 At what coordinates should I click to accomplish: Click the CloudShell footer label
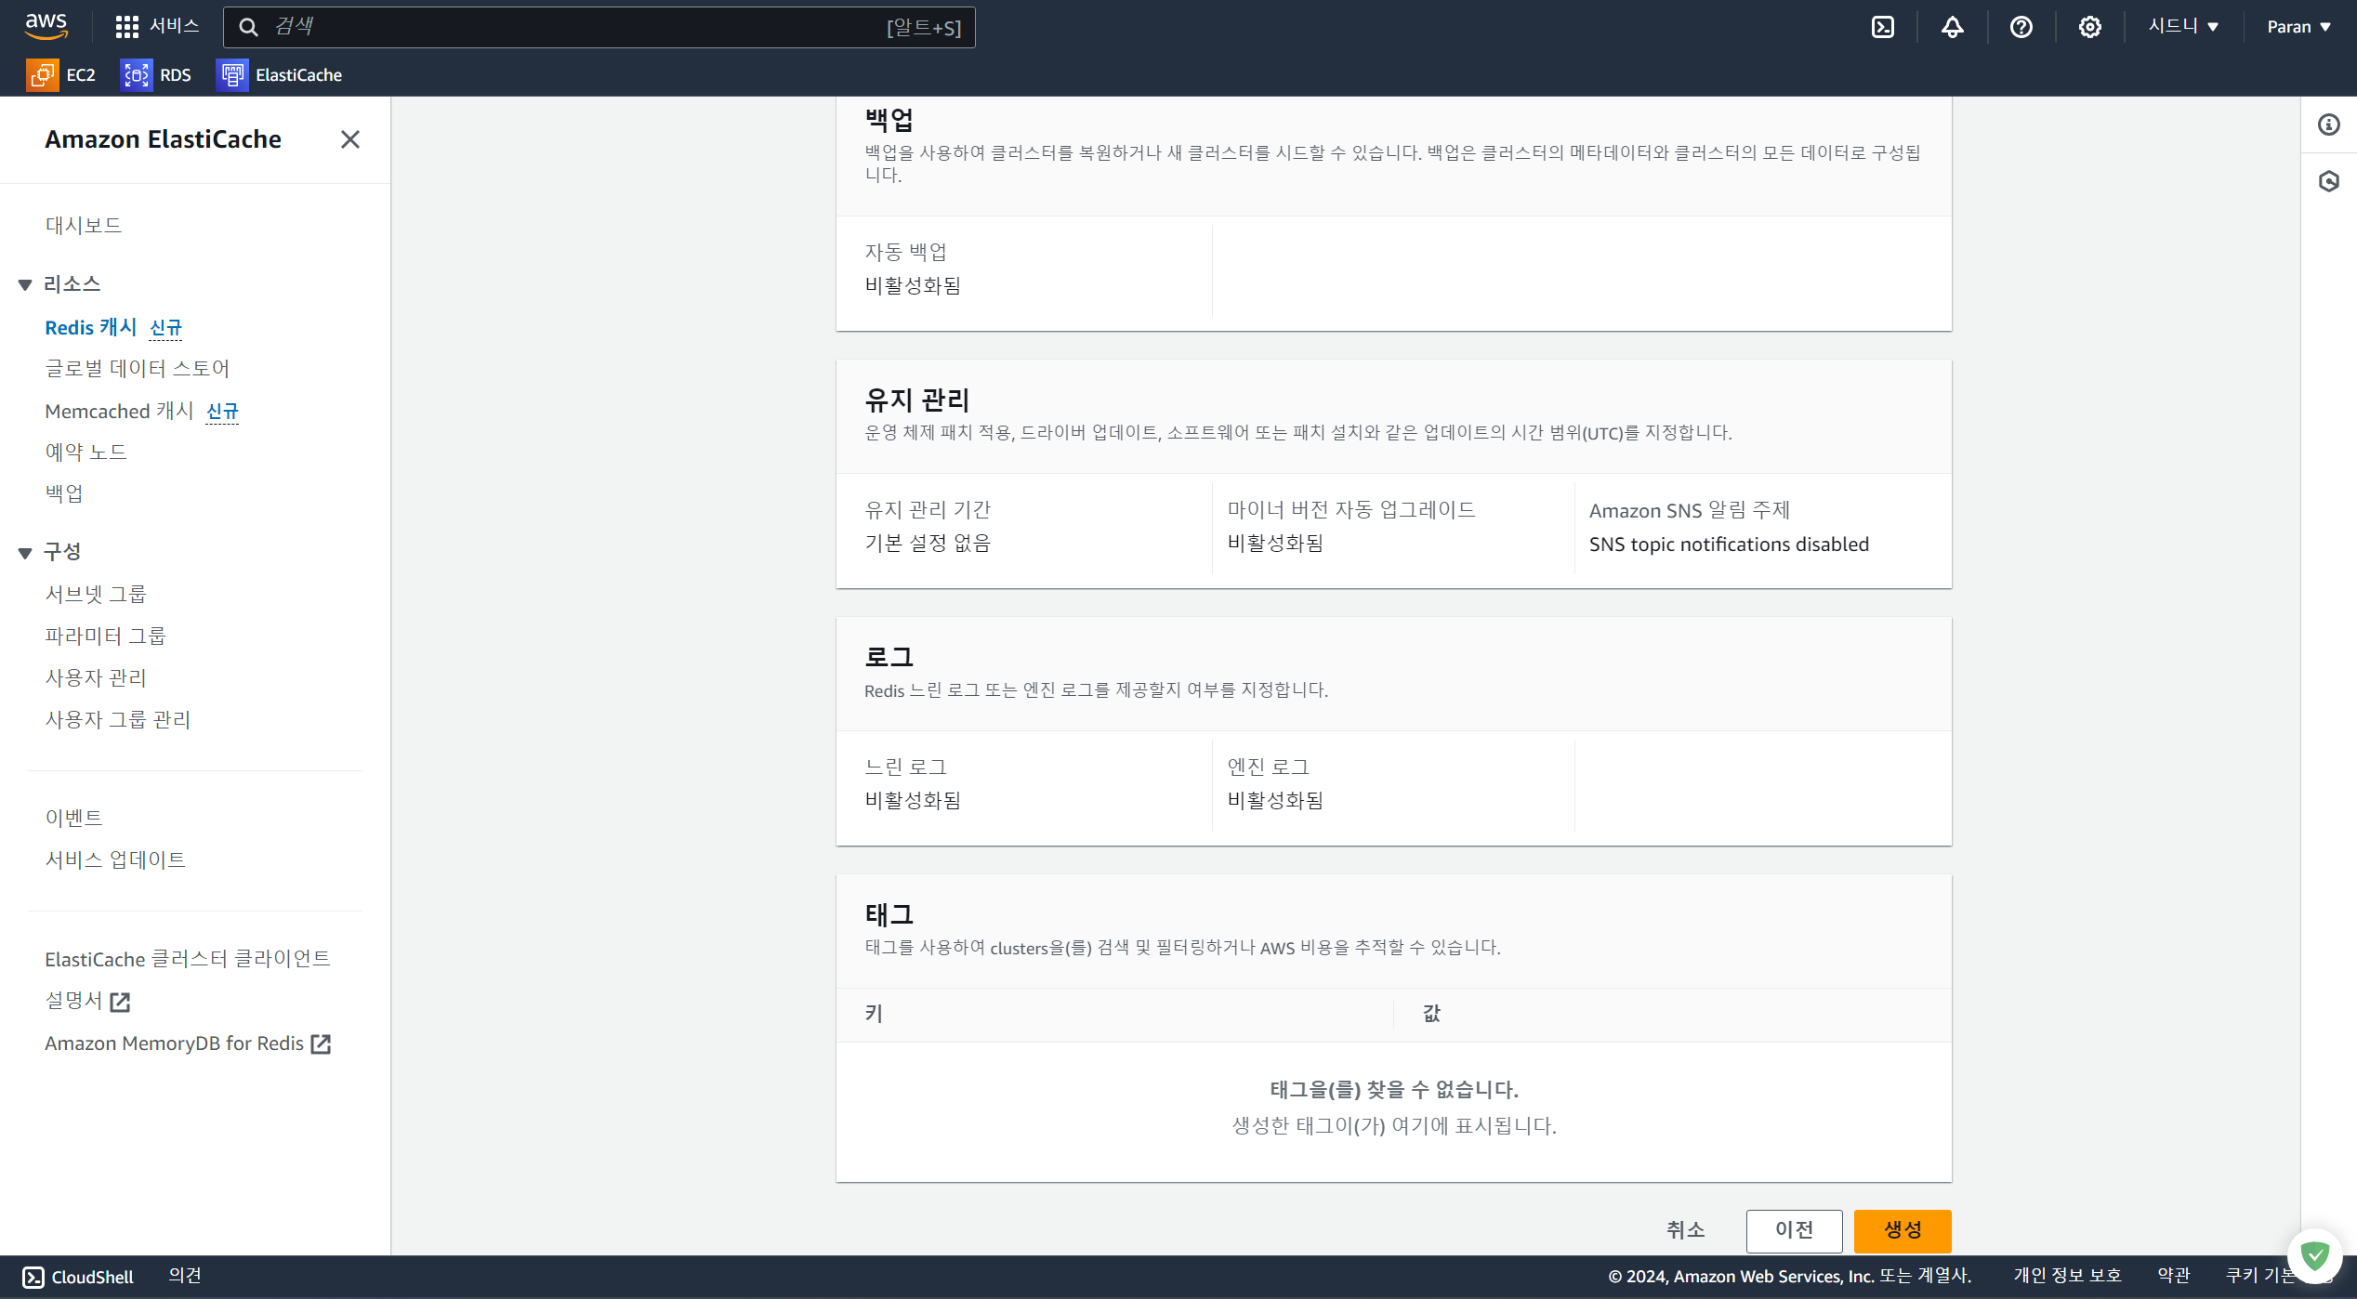click(92, 1278)
